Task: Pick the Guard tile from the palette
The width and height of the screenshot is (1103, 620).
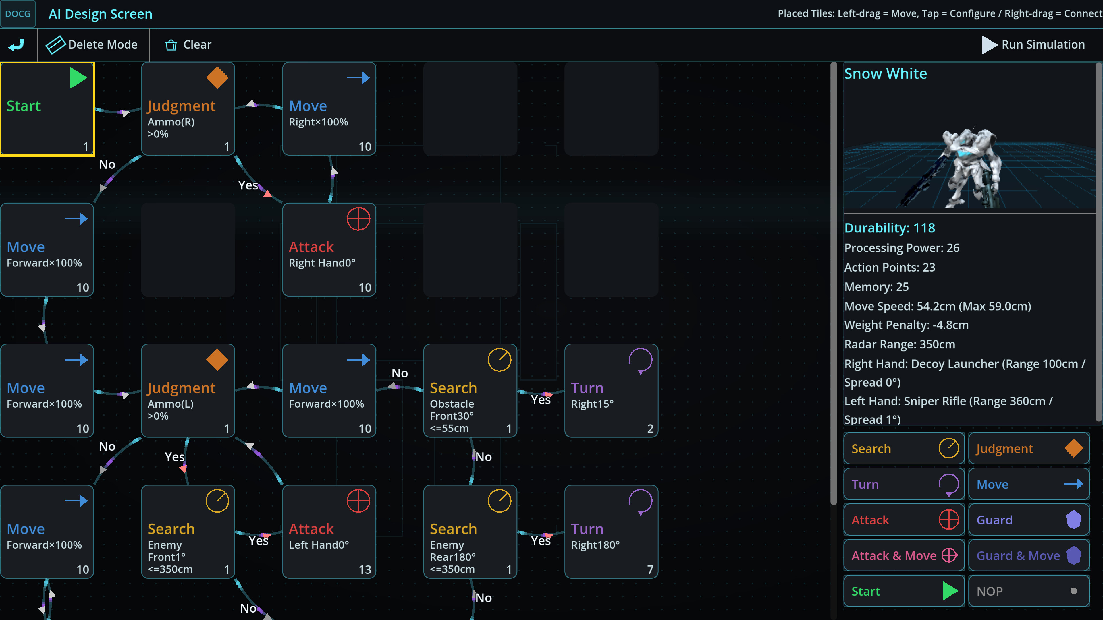Action: pos(1029,520)
